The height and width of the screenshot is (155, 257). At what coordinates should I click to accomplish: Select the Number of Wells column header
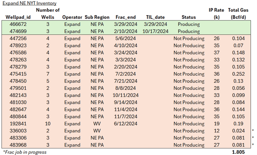(x=48, y=14)
